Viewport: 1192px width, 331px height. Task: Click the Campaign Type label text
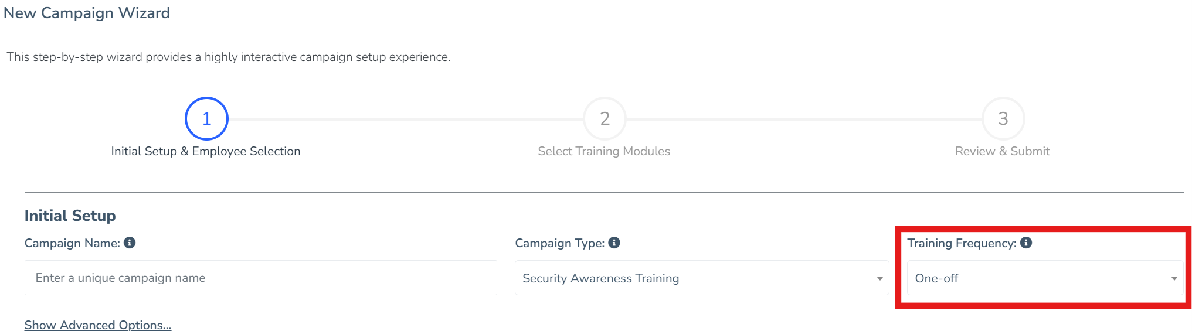559,243
